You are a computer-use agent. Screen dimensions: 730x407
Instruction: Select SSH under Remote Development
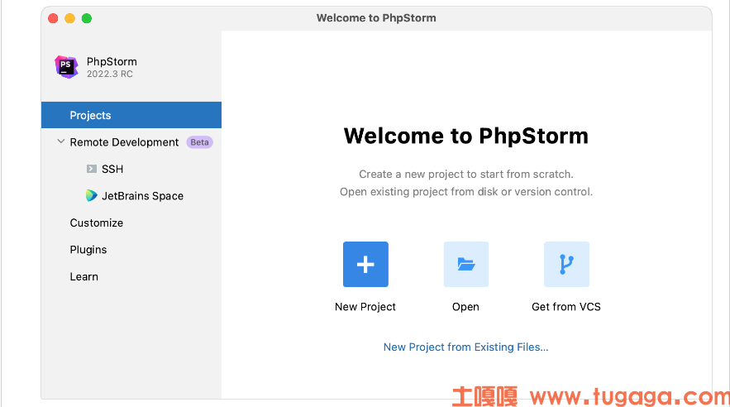click(112, 169)
